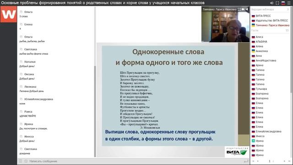Click guest Алиса in guest list
This screenshot has height=165, width=293.
pos(259,37)
